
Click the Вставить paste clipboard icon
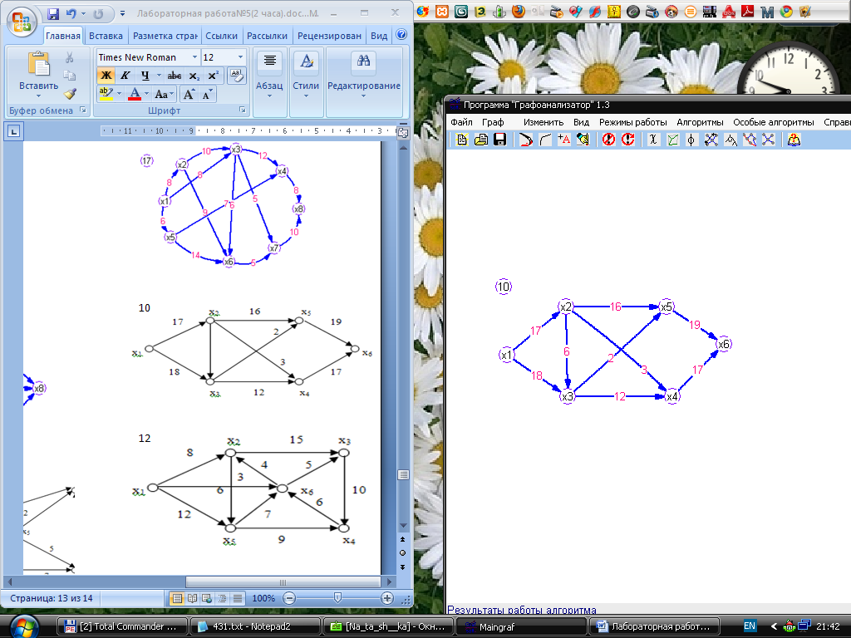[x=38, y=64]
